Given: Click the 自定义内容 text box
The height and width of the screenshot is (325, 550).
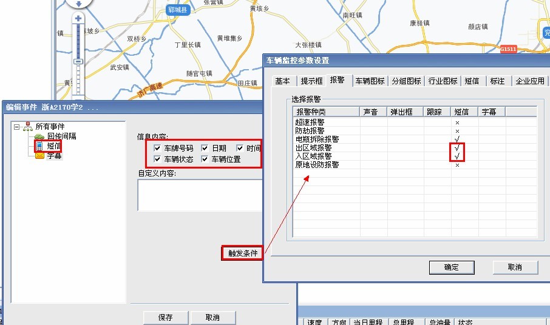Looking at the screenshot, I should point(199,195).
